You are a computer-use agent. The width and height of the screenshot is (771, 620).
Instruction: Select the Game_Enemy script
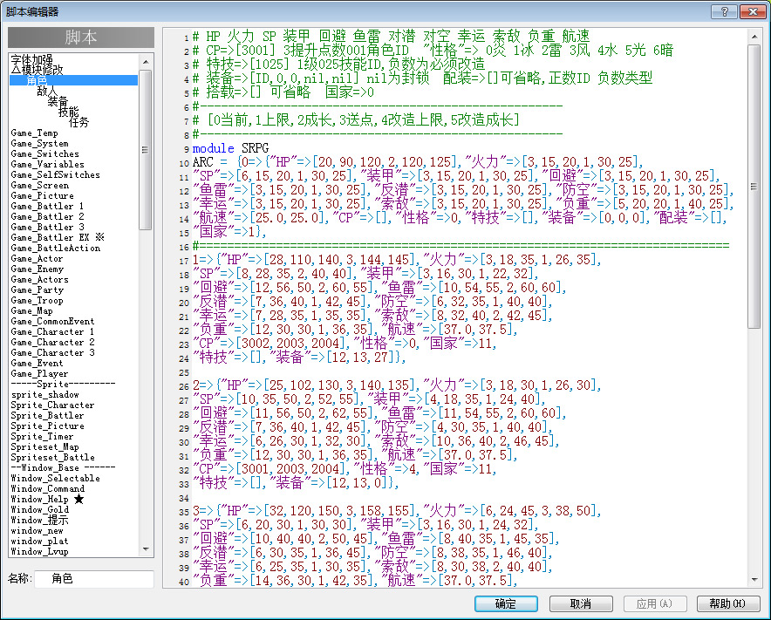37,269
